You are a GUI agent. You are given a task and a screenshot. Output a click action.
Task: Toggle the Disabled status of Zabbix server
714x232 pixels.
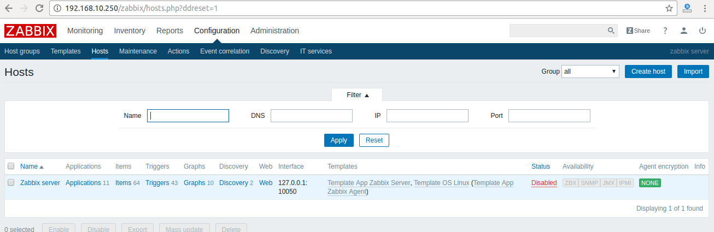543,183
